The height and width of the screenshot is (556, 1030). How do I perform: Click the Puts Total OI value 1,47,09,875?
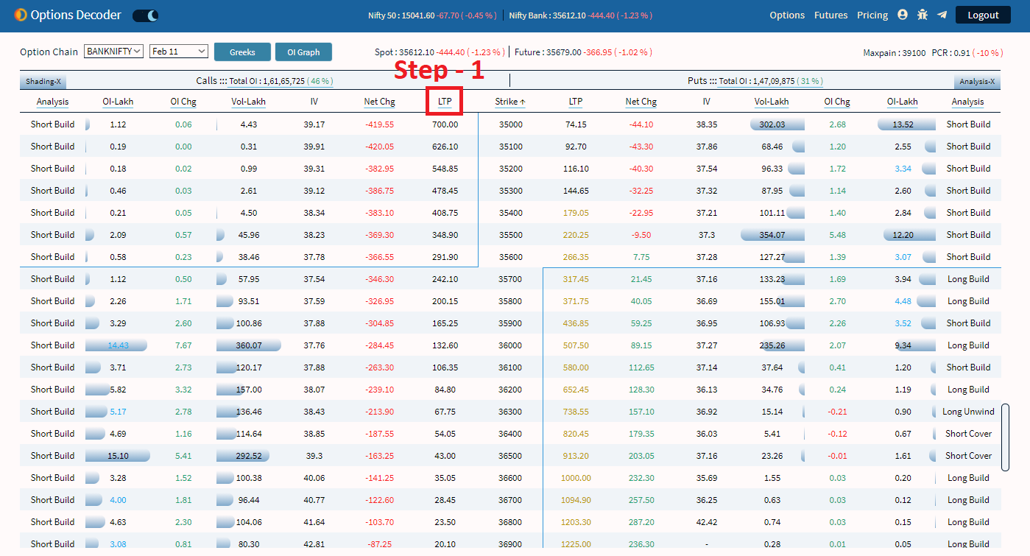click(773, 81)
